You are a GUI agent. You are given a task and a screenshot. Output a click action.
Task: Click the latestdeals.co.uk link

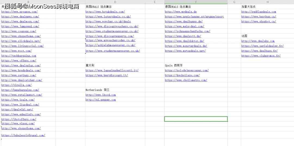[x=108, y=17]
